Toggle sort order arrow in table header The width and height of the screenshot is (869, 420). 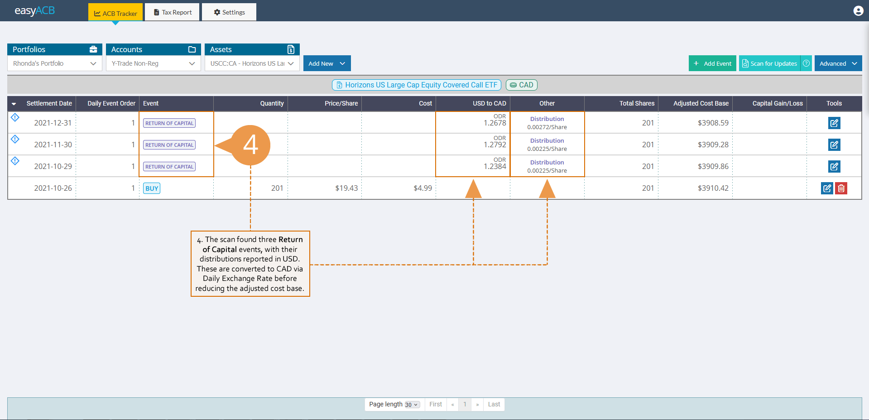click(14, 104)
